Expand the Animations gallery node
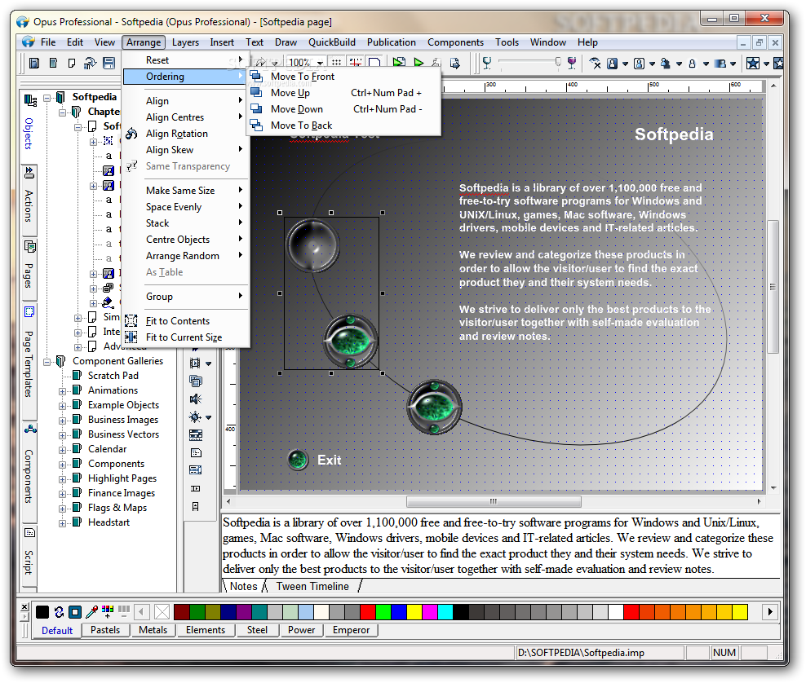Screen dimensions: 806x683 [x=62, y=391]
